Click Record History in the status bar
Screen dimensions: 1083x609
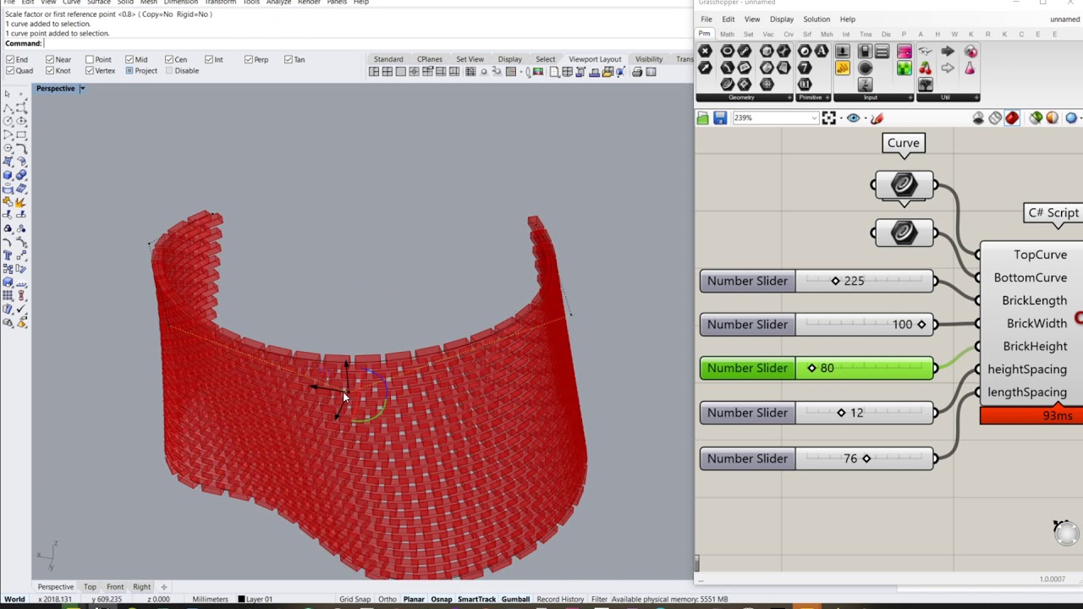coord(560,600)
